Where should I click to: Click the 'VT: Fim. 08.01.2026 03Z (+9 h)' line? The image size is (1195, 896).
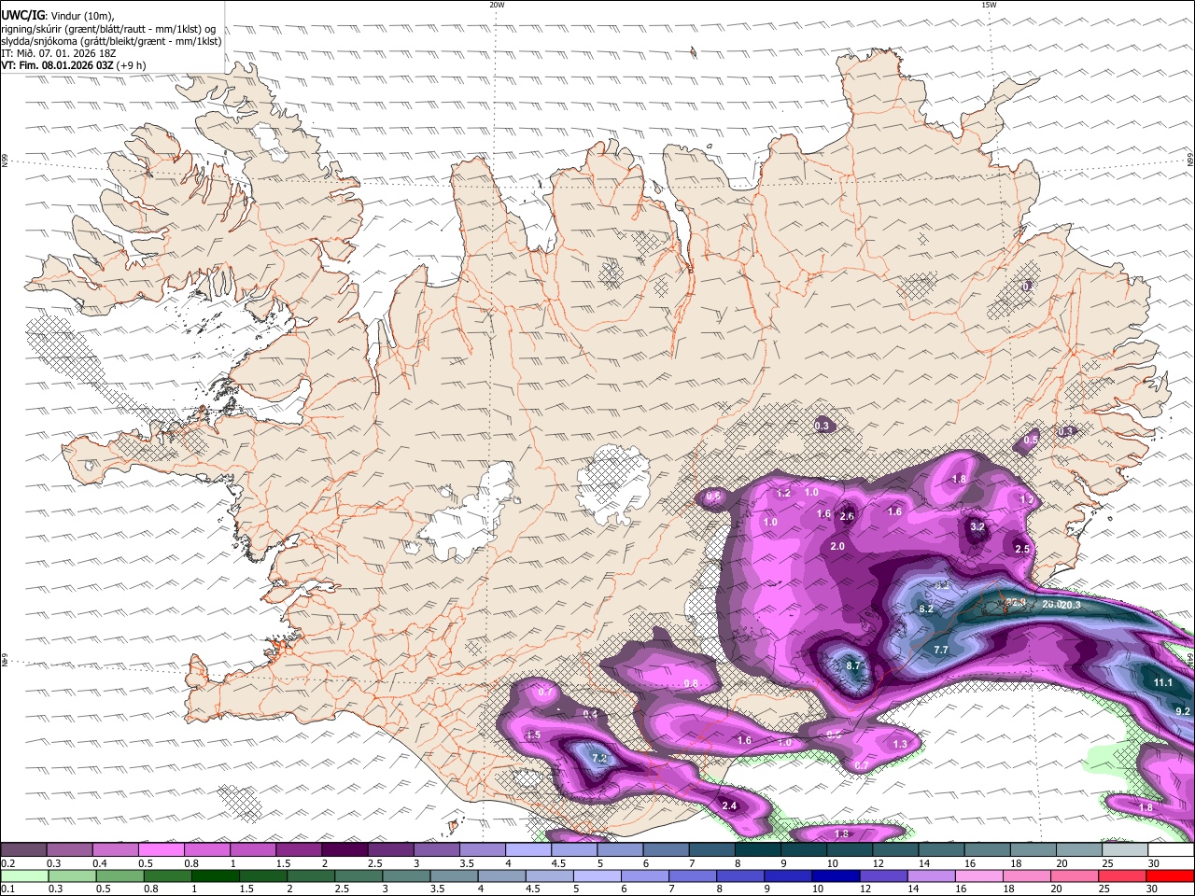click(74, 65)
